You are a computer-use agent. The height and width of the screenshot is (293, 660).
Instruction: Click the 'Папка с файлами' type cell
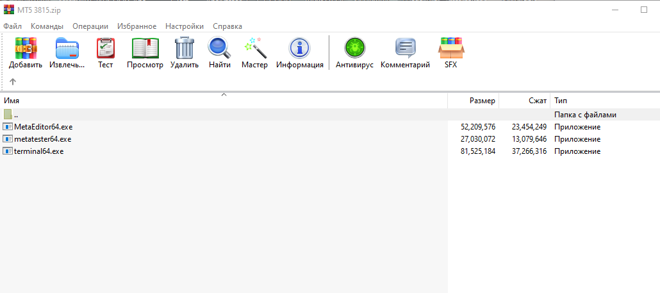(x=585, y=115)
